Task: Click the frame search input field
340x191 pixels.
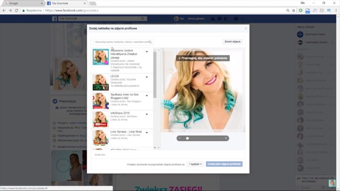Action: coord(123,42)
